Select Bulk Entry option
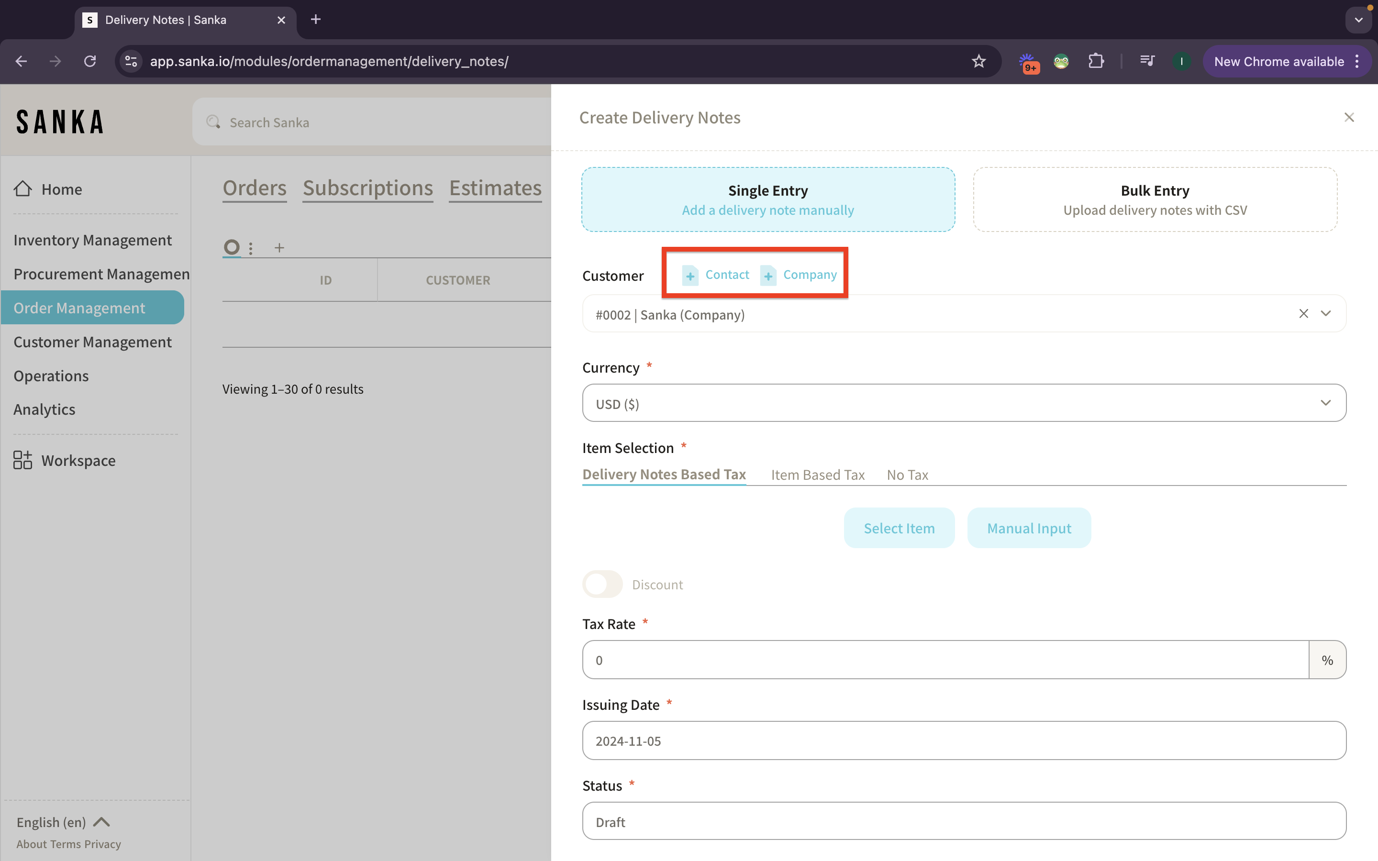 [1155, 199]
